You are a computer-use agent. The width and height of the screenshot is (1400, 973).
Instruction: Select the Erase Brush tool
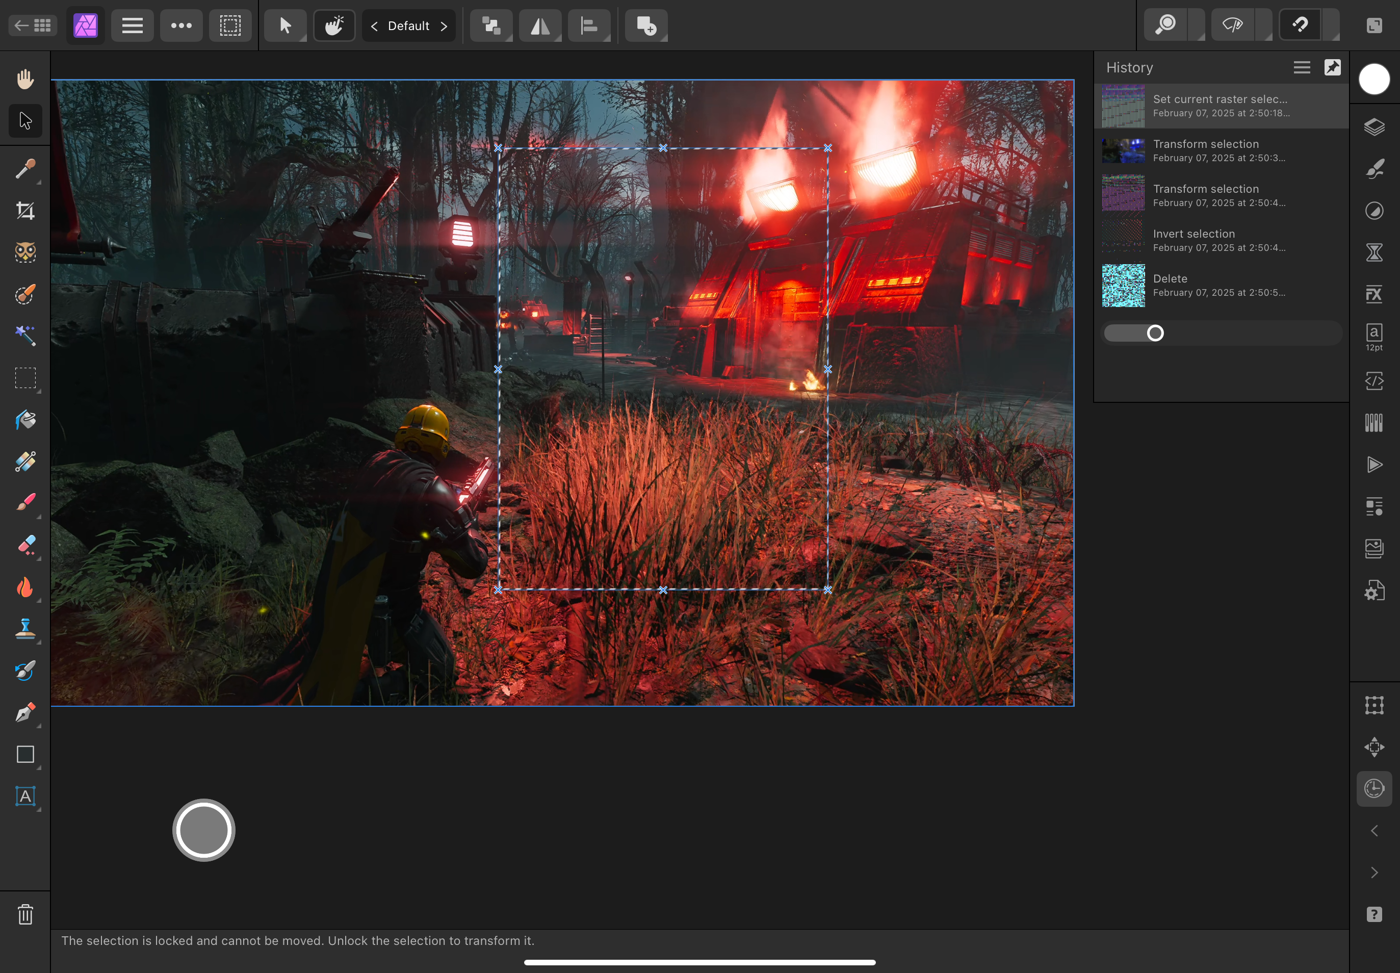pyautogui.click(x=25, y=545)
